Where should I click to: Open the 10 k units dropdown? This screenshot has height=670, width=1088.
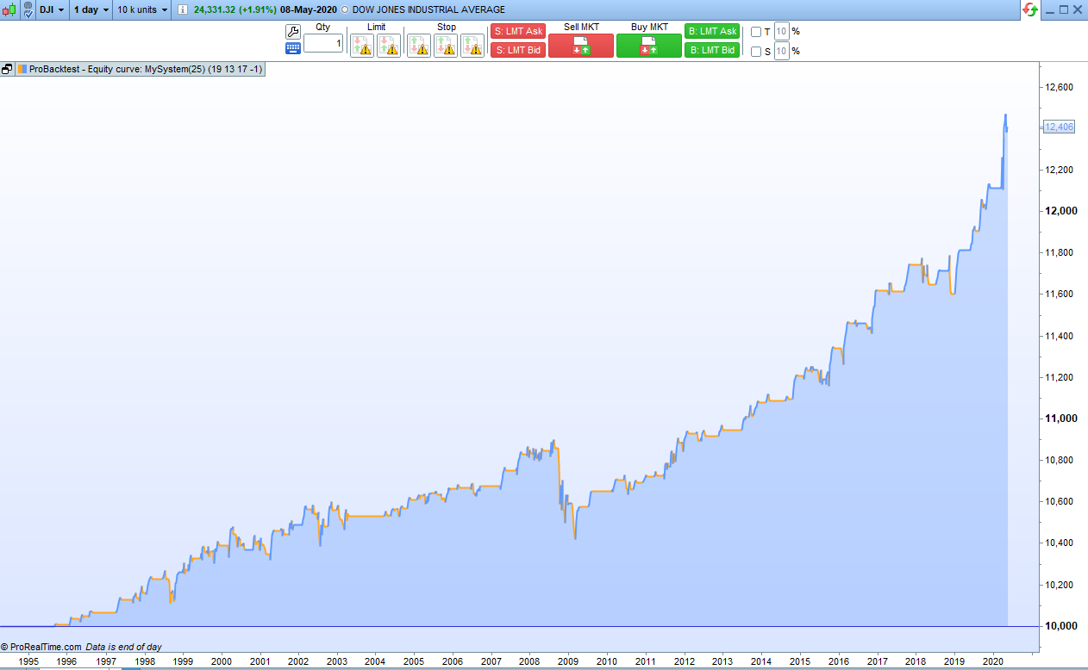[x=142, y=9]
